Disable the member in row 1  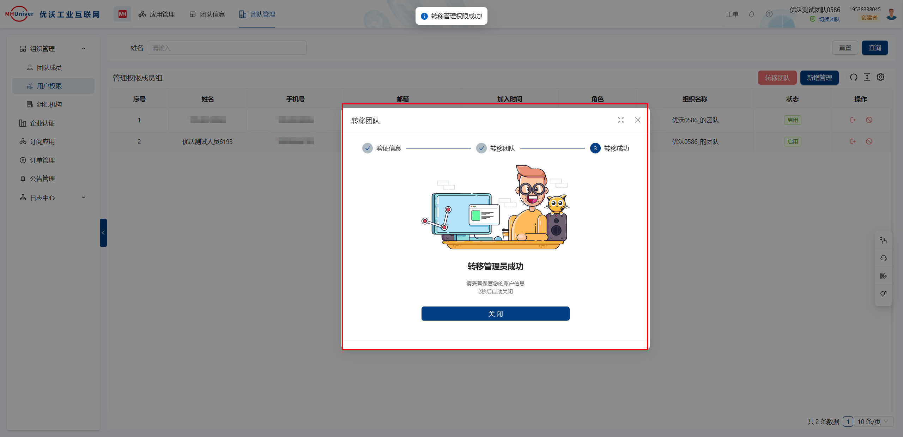(x=869, y=120)
